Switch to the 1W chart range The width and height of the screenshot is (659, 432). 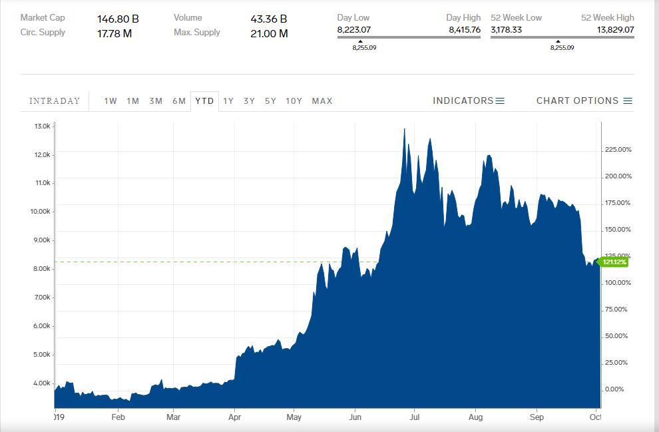(109, 101)
